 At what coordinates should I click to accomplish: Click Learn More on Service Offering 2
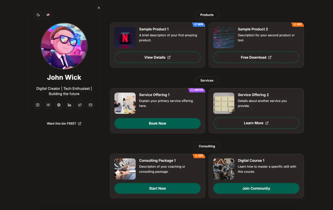256,123
